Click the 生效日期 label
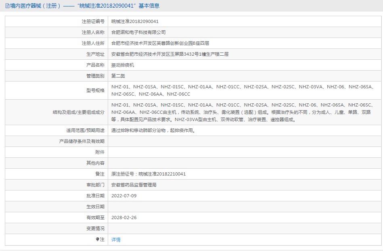This screenshot has height=251, width=383. tap(95, 207)
